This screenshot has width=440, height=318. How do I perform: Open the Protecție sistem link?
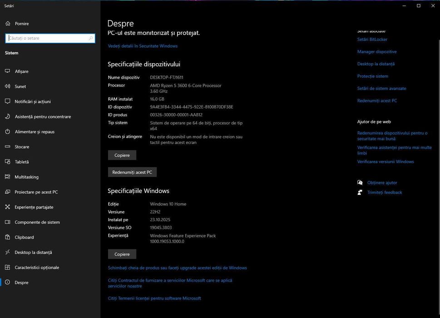click(373, 76)
